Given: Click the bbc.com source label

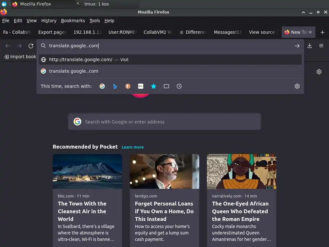Looking at the screenshot, I should (x=66, y=196).
